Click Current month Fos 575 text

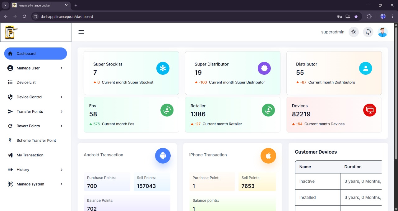click(112, 124)
